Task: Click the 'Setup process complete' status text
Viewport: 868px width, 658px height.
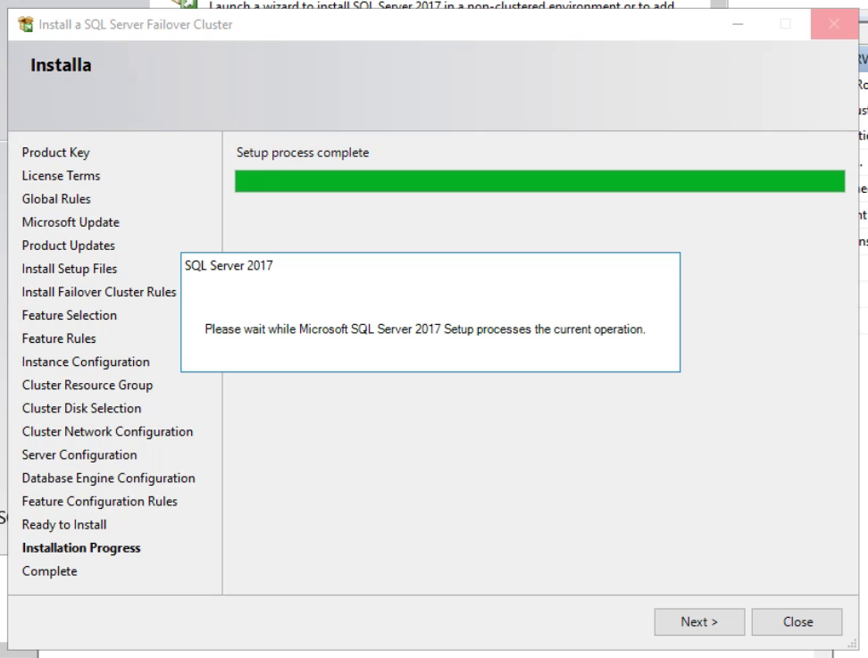Action: pos(303,152)
